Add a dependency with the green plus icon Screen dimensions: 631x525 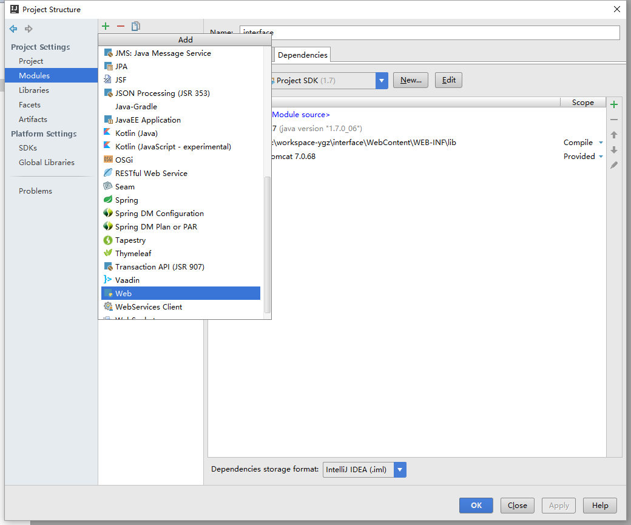click(613, 104)
